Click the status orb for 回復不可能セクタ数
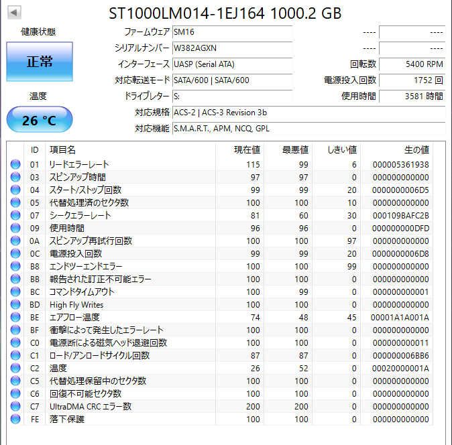The image size is (452, 445). click(x=15, y=393)
